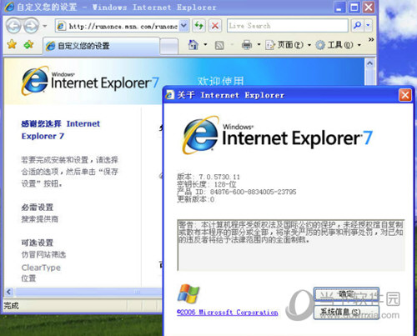Expand the Print options dropdown arrow
Viewport: 417px width, 336px height.
259,44
